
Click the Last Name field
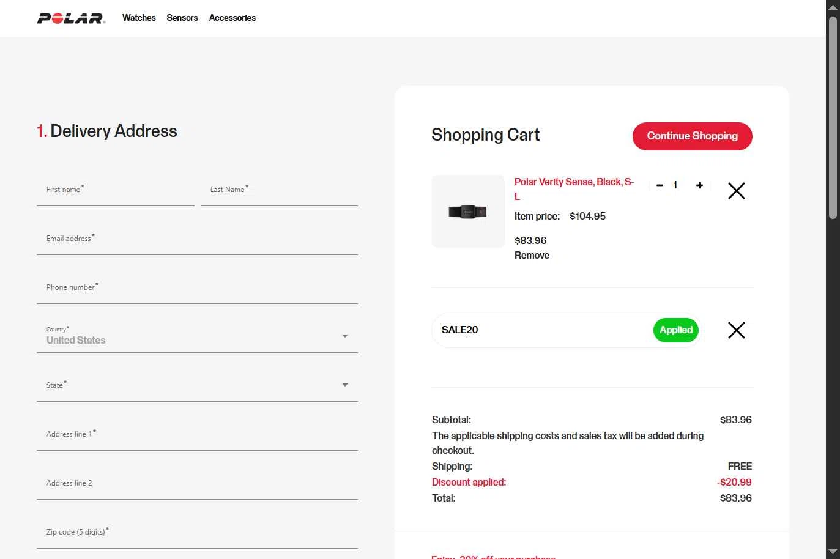pos(279,190)
